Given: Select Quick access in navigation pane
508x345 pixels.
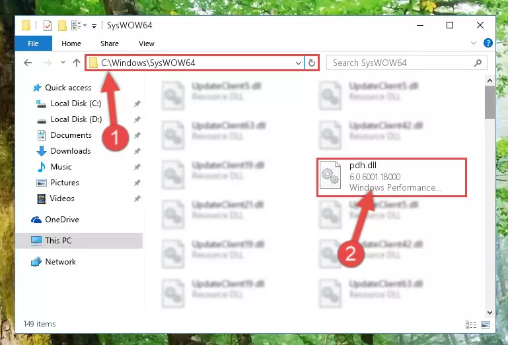Looking at the screenshot, I should 68,87.
